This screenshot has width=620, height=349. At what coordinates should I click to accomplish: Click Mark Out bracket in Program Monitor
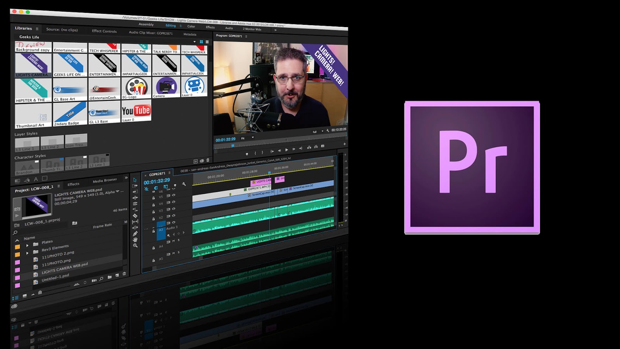(x=262, y=152)
